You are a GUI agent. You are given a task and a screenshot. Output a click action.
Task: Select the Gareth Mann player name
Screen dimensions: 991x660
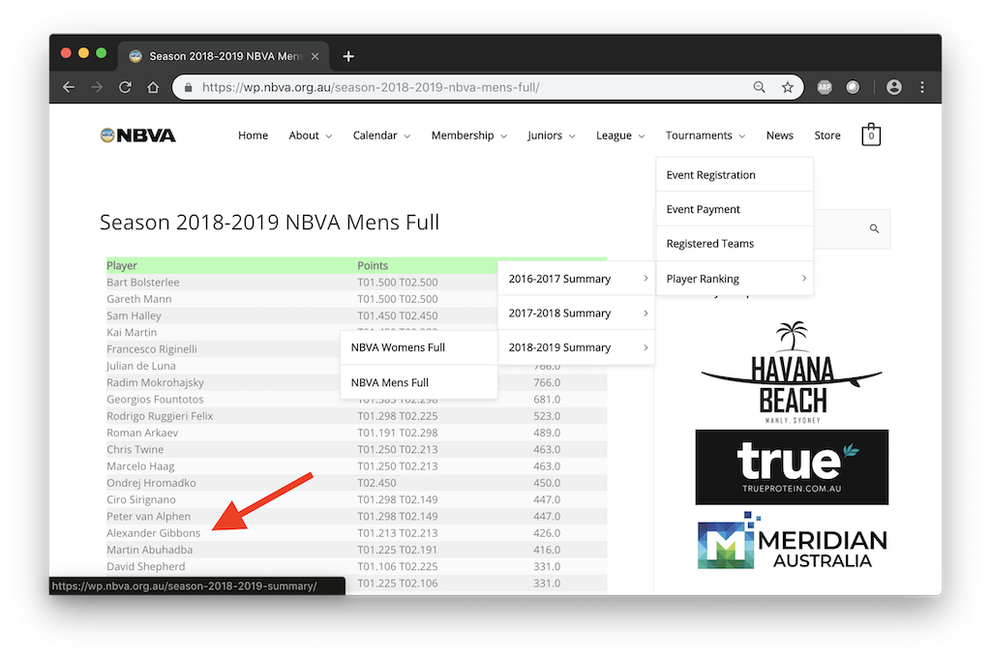[x=139, y=299]
